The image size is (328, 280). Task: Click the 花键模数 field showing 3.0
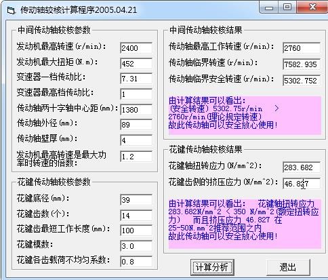coord(136,246)
